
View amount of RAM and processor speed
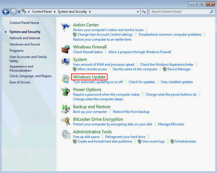pos(104,64)
